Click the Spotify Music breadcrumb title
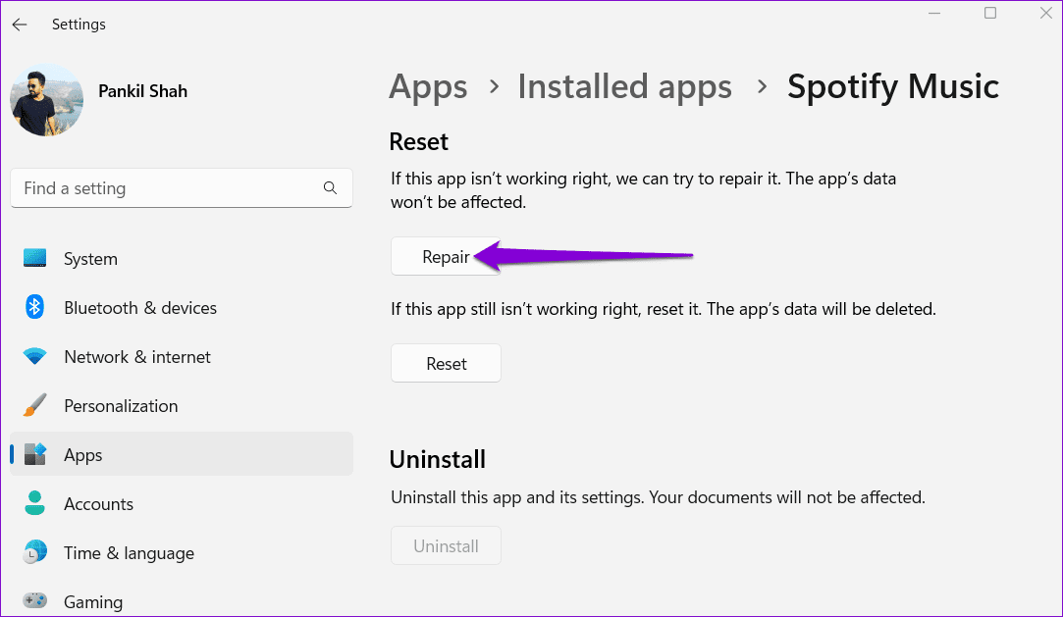 coord(893,86)
